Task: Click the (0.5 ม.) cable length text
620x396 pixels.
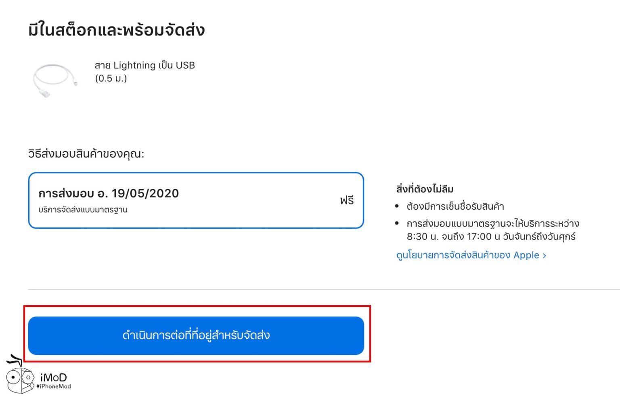Action: (111, 78)
